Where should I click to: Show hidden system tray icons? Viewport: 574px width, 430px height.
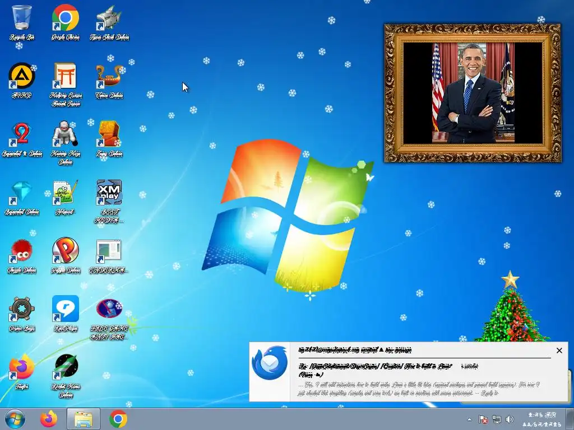coord(469,419)
